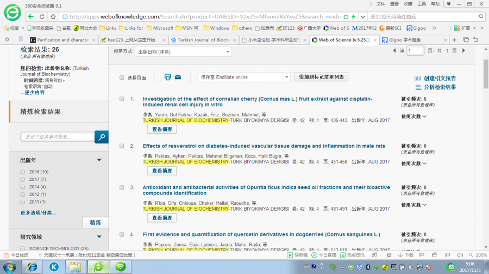The image size is (489, 274).
Task: Tick the select page checkbox
Action: click(122, 77)
